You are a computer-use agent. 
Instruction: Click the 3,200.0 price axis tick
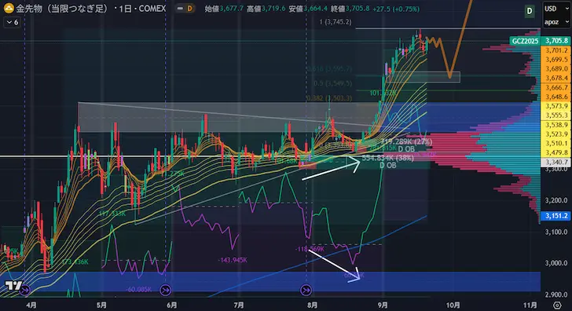click(556, 200)
